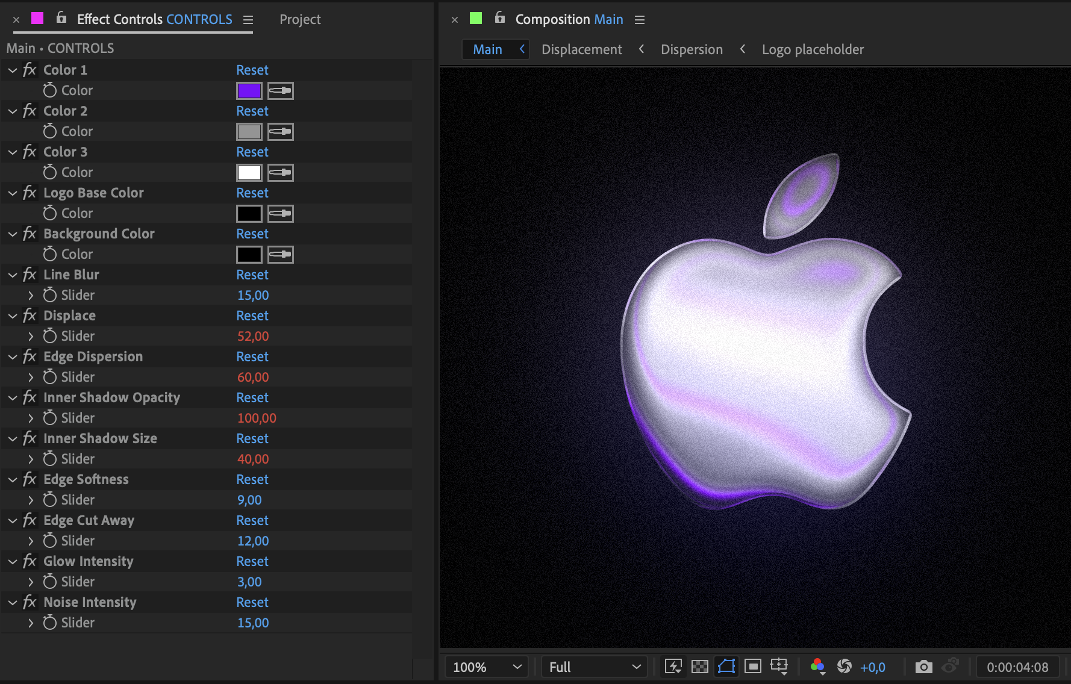Open the 100% magnification dropdown
This screenshot has height=684, width=1071.
(487, 667)
